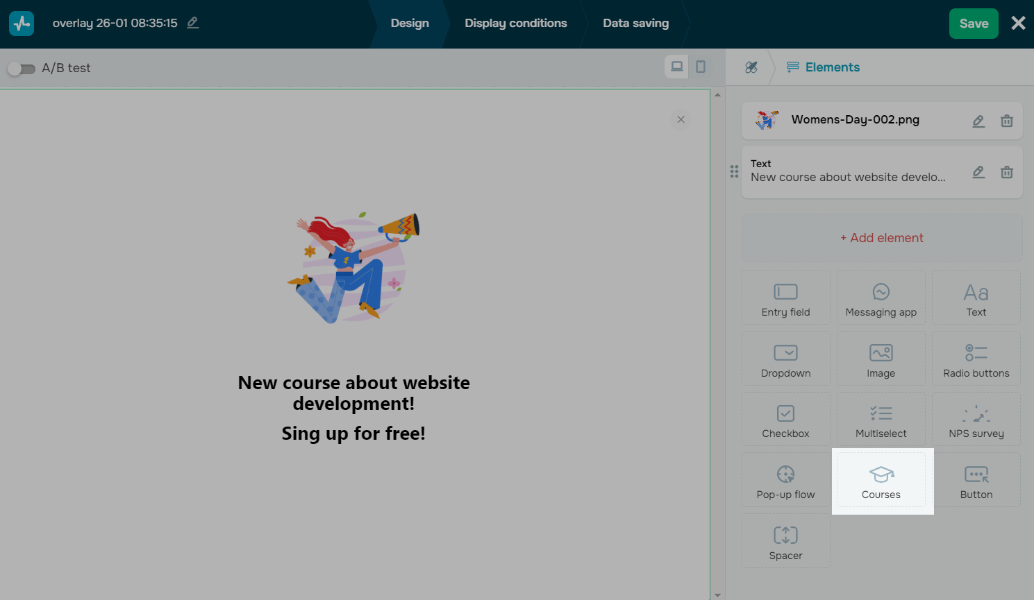Add a Messaging app element
1034x600 pixels.
pos(881,298)
